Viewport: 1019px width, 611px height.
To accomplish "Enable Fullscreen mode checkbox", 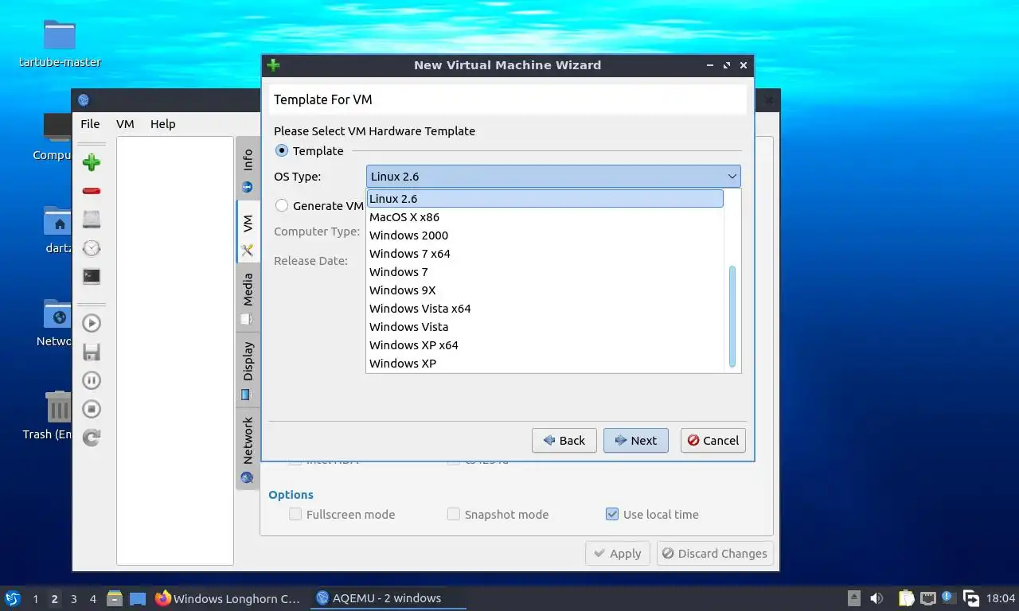I will pos(295,514).
